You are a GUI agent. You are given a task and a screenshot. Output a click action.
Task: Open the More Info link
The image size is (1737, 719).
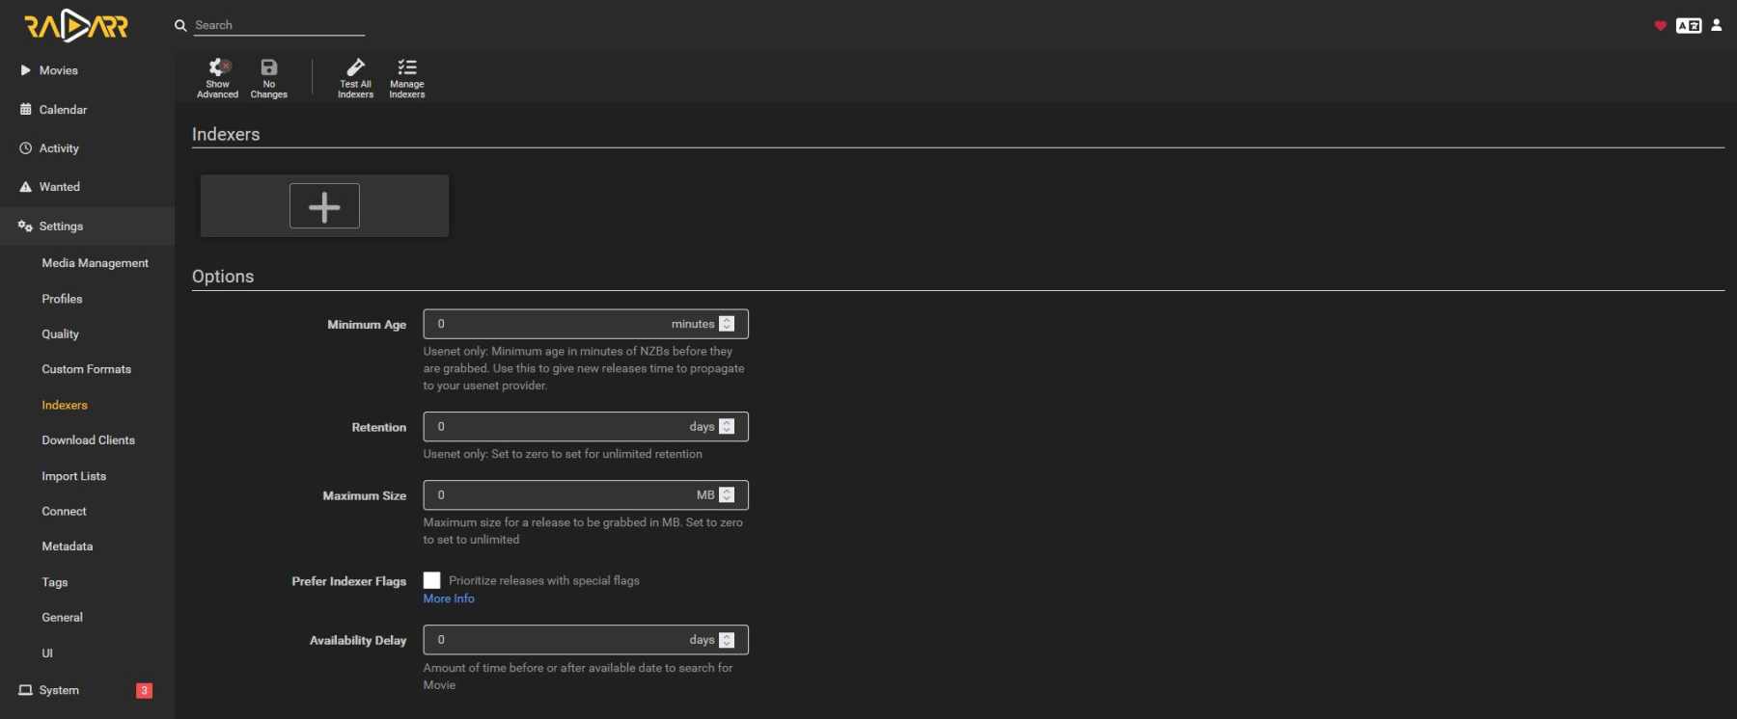pos(449,599)
